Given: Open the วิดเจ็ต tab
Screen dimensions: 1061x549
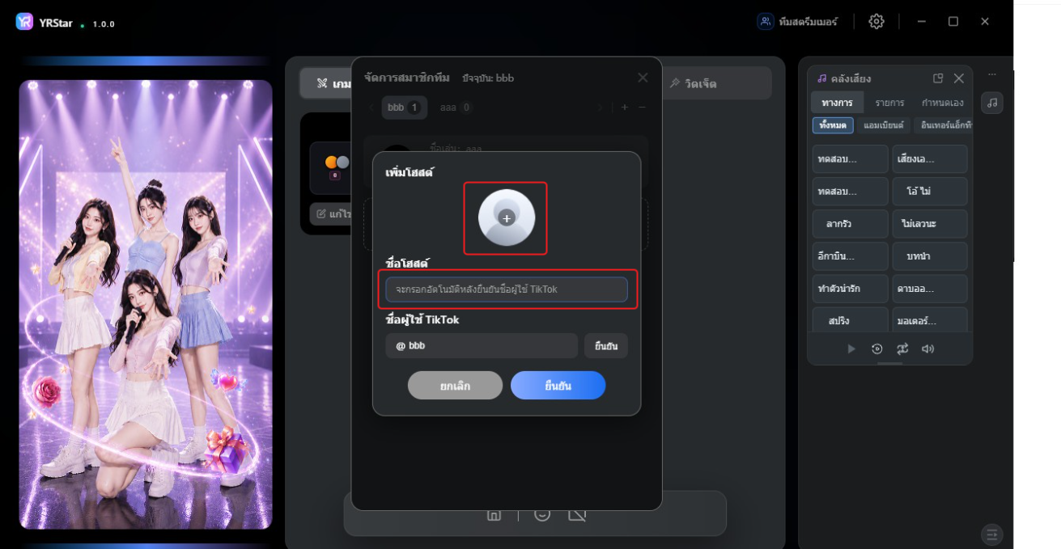Looking at the screenshot, I should pyautogui.click(x=693, y=83).
